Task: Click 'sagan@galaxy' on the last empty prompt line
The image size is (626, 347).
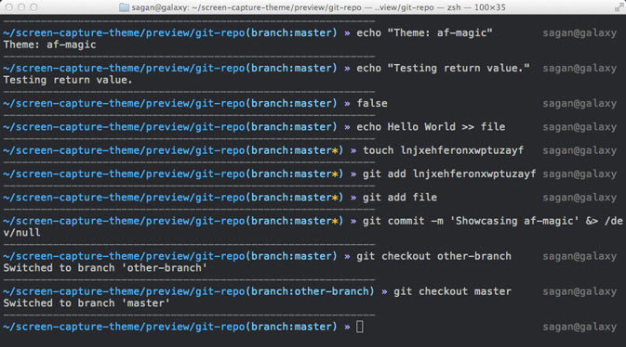Action: tap(579, 328)
